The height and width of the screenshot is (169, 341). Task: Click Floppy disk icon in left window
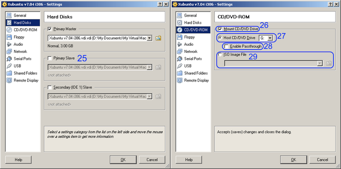[x=9, y=37]
